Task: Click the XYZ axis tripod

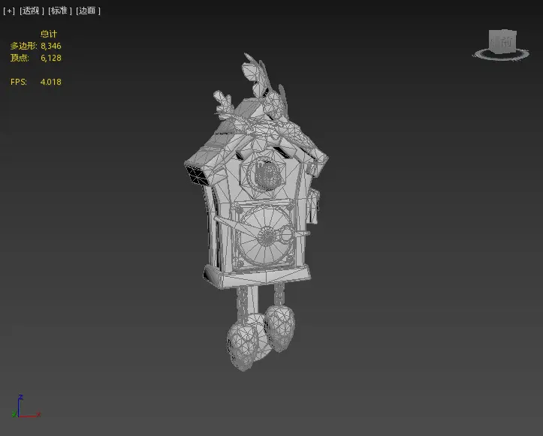Action: 26,407
